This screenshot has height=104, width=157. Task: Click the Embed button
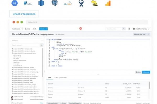63,103
